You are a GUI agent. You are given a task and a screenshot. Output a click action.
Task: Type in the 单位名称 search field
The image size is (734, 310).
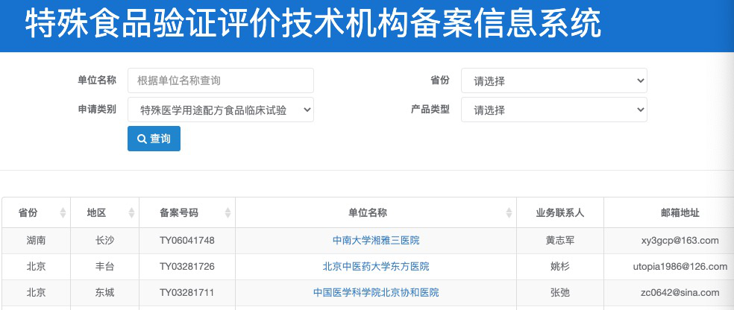click(220, 80)
